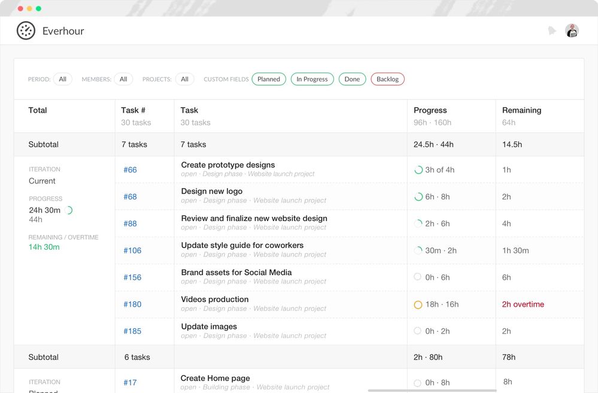Screen dimensions: 598x393
Task: Select Design new logo task title
Action: 212,191
